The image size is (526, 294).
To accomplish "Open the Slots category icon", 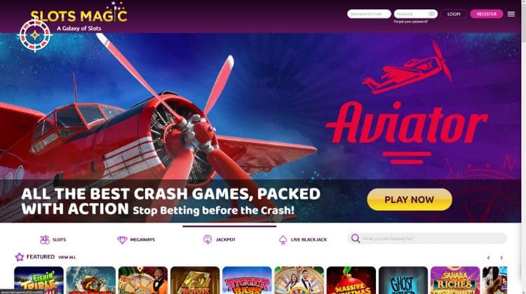I will click(45, 239).
